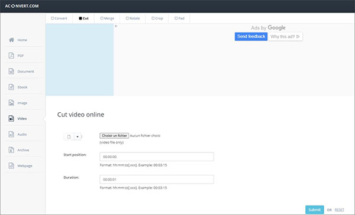Select the Archive icon in sidebar

click(11, 150)
